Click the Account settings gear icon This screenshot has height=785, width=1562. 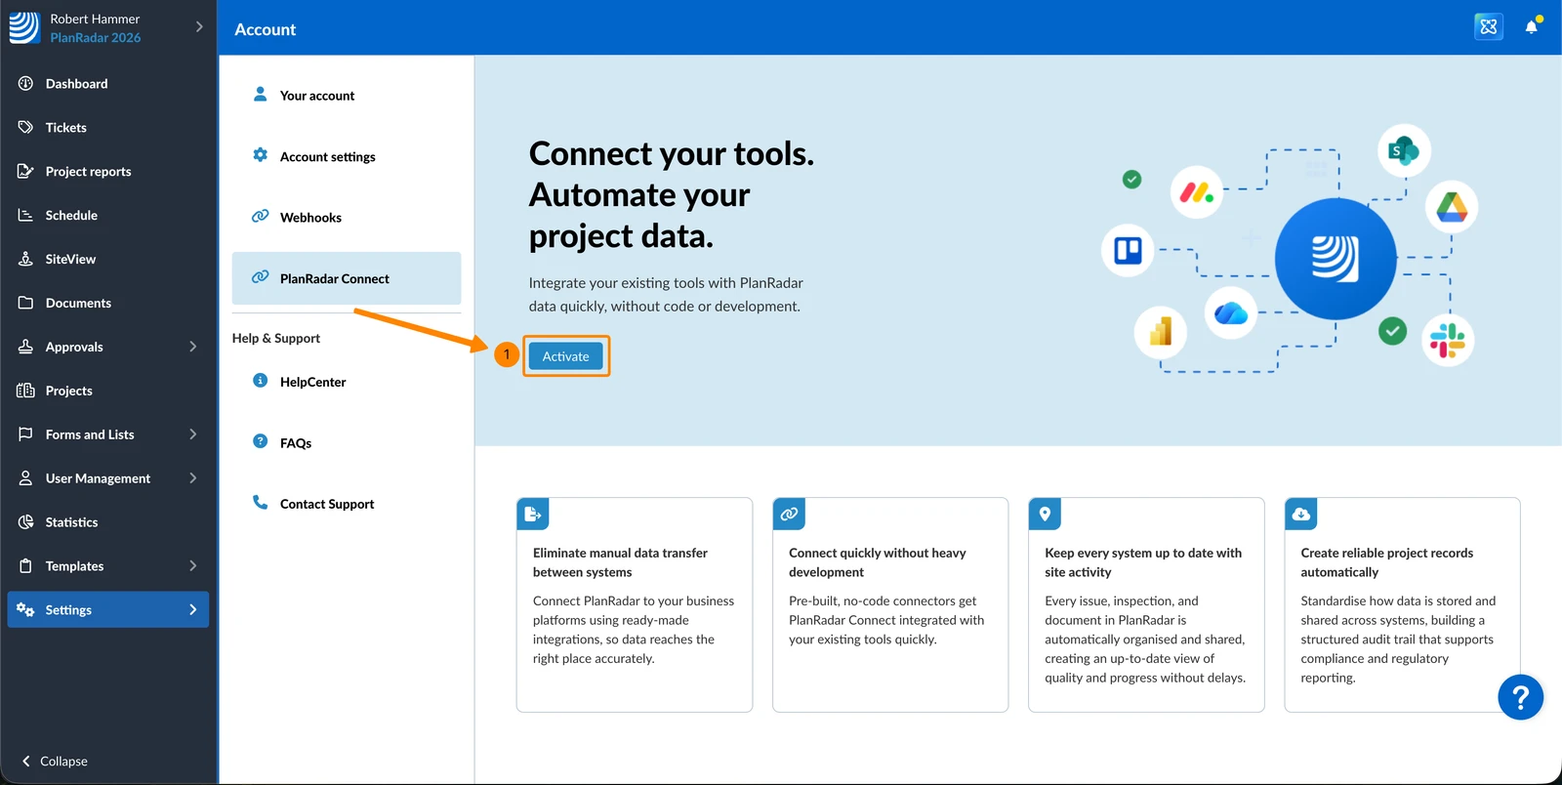(260, 155)
